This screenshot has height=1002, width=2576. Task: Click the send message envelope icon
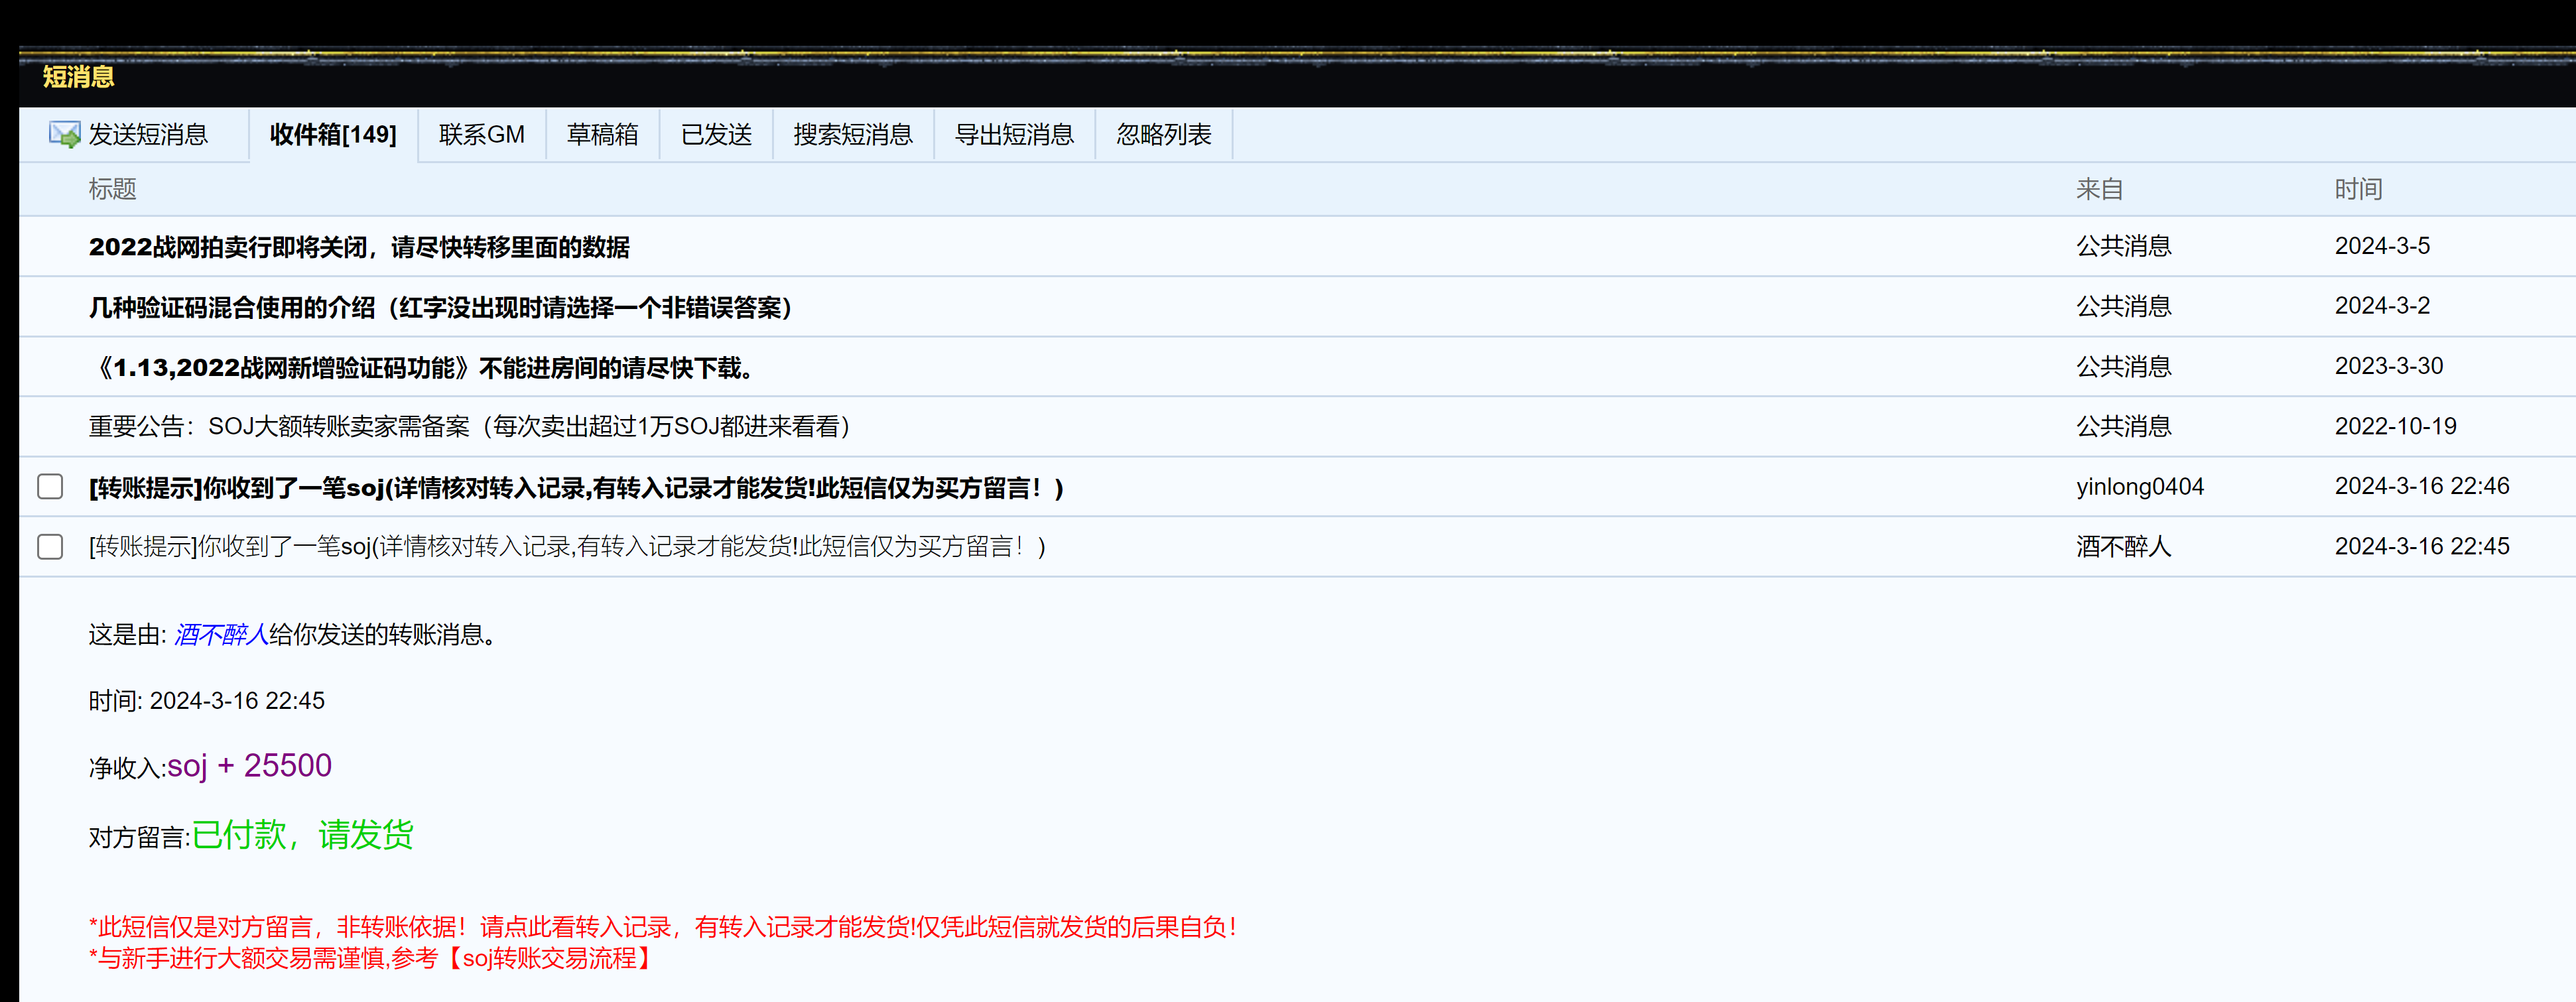(x=64, y=134)
